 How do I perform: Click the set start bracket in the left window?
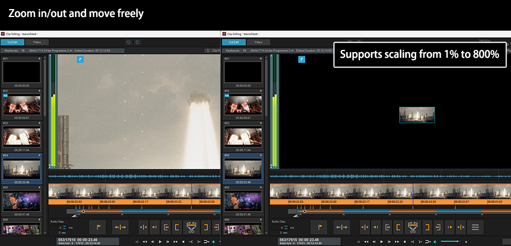point(177,227)
